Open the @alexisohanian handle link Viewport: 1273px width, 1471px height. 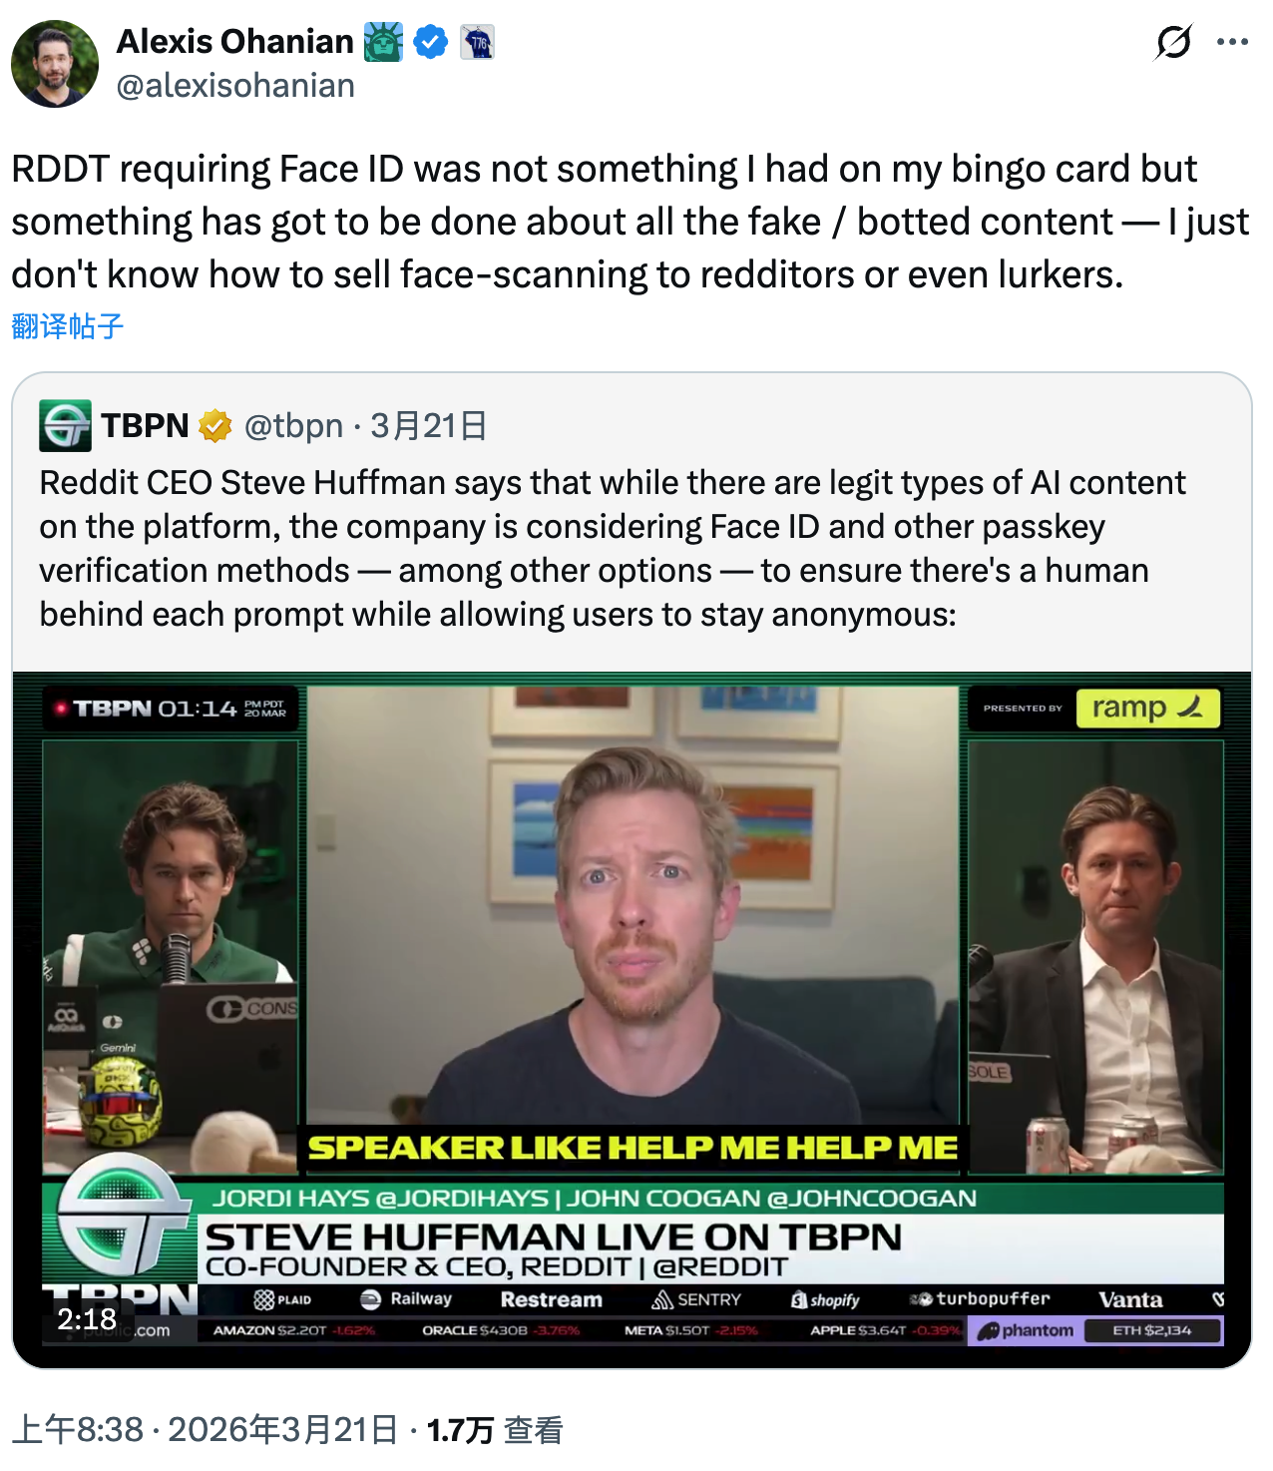pos(235,86)
